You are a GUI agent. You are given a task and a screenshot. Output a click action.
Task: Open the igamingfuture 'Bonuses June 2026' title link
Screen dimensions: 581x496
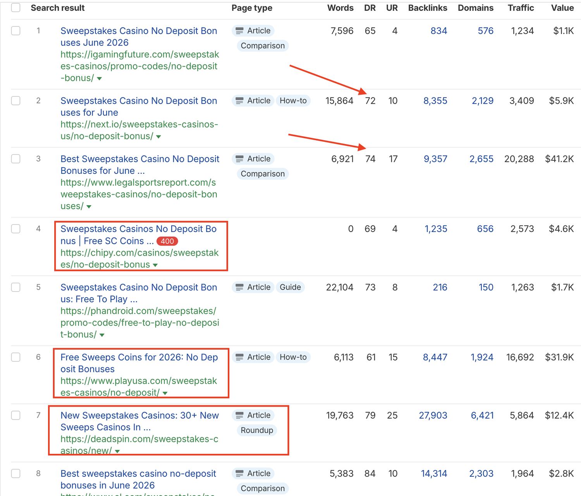(139, 37)
